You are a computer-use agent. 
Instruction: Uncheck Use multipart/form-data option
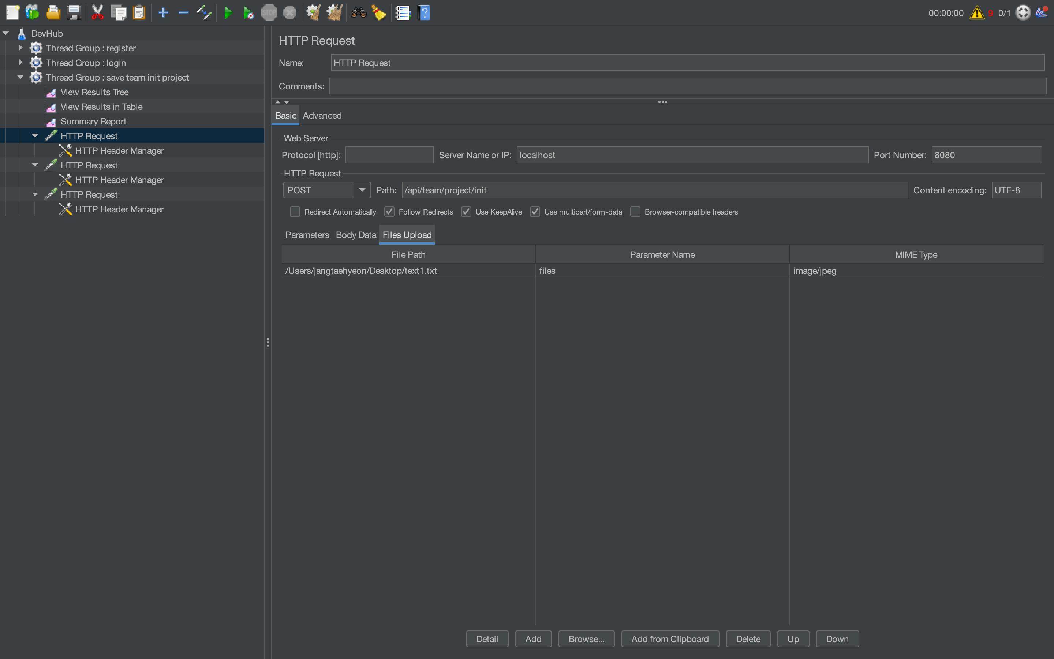(x=535, y=212)
